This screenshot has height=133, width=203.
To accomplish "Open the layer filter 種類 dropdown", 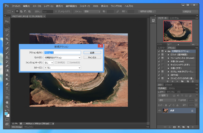I will pos(163,96).
